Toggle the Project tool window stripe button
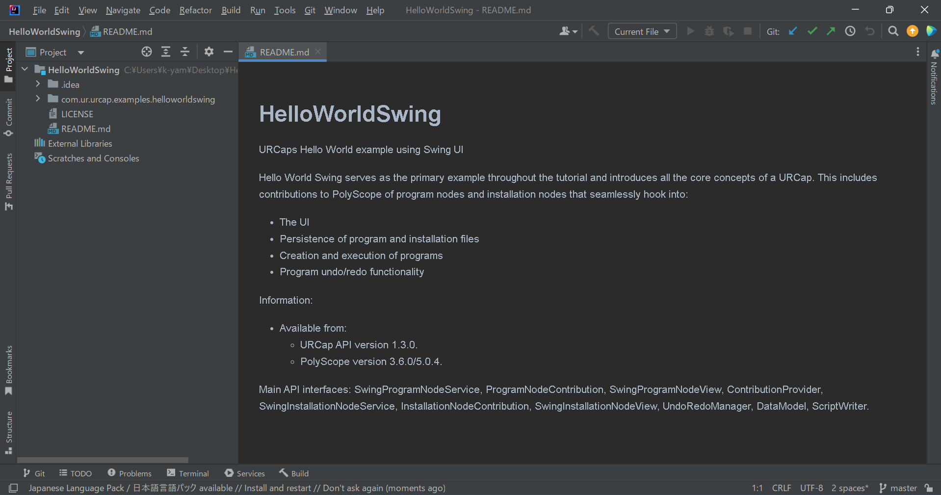 (x=8, y=65)
